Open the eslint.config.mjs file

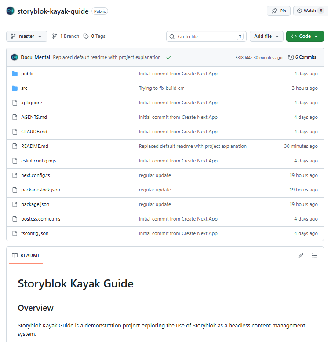point(39,161)
